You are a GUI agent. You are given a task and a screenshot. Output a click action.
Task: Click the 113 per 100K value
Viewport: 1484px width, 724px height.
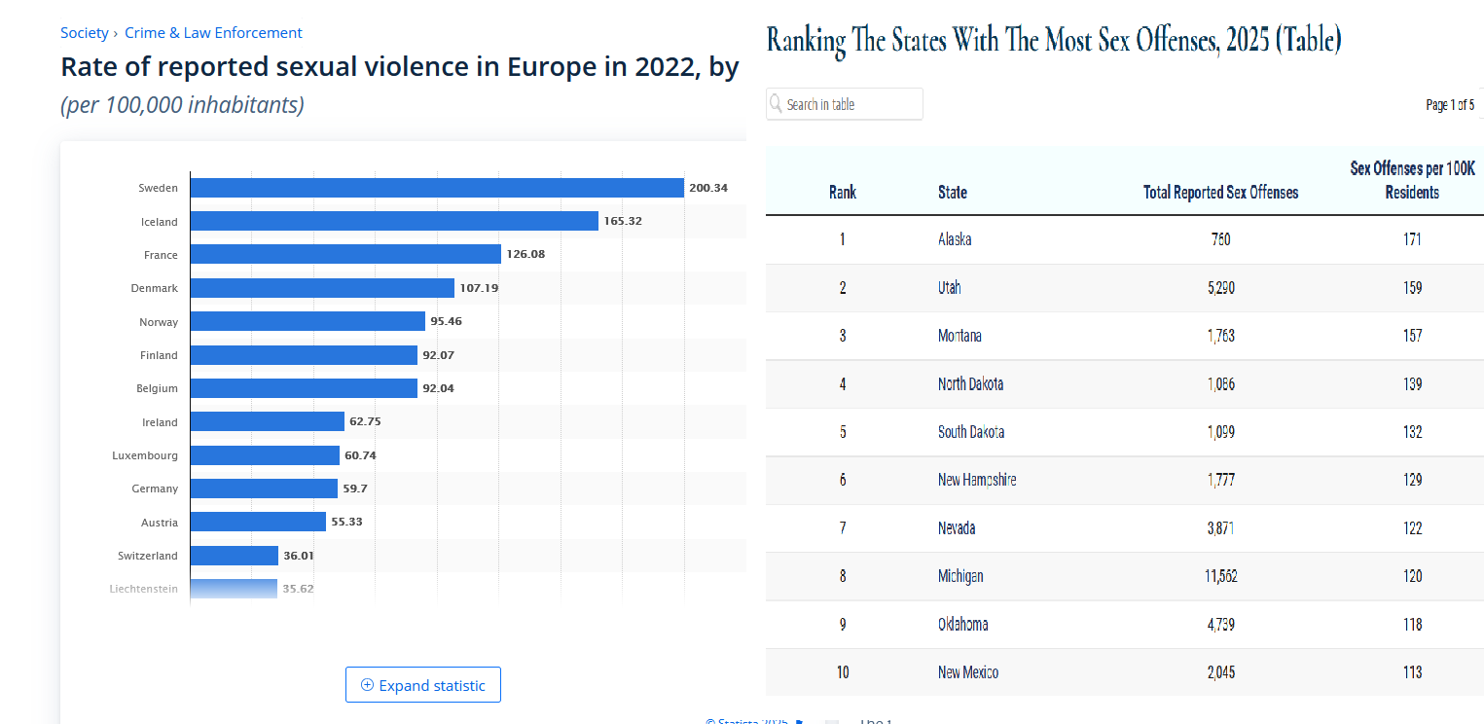pos(1412,671)
